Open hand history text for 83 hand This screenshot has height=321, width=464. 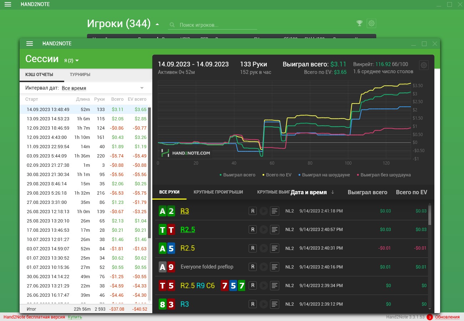pos(274,304)
